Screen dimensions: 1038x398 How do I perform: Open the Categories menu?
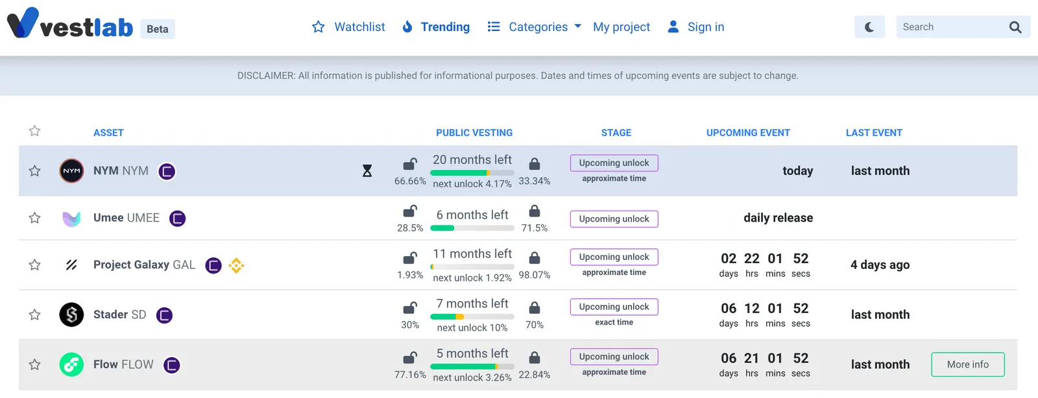[538, 27]
